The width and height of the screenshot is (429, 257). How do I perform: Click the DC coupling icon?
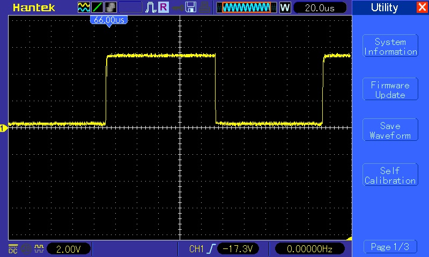[12, 248]
